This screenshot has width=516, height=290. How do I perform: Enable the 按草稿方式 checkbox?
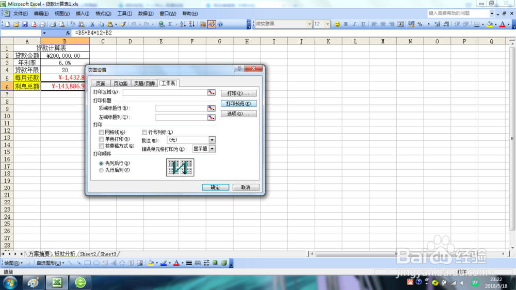click(101, 146)
